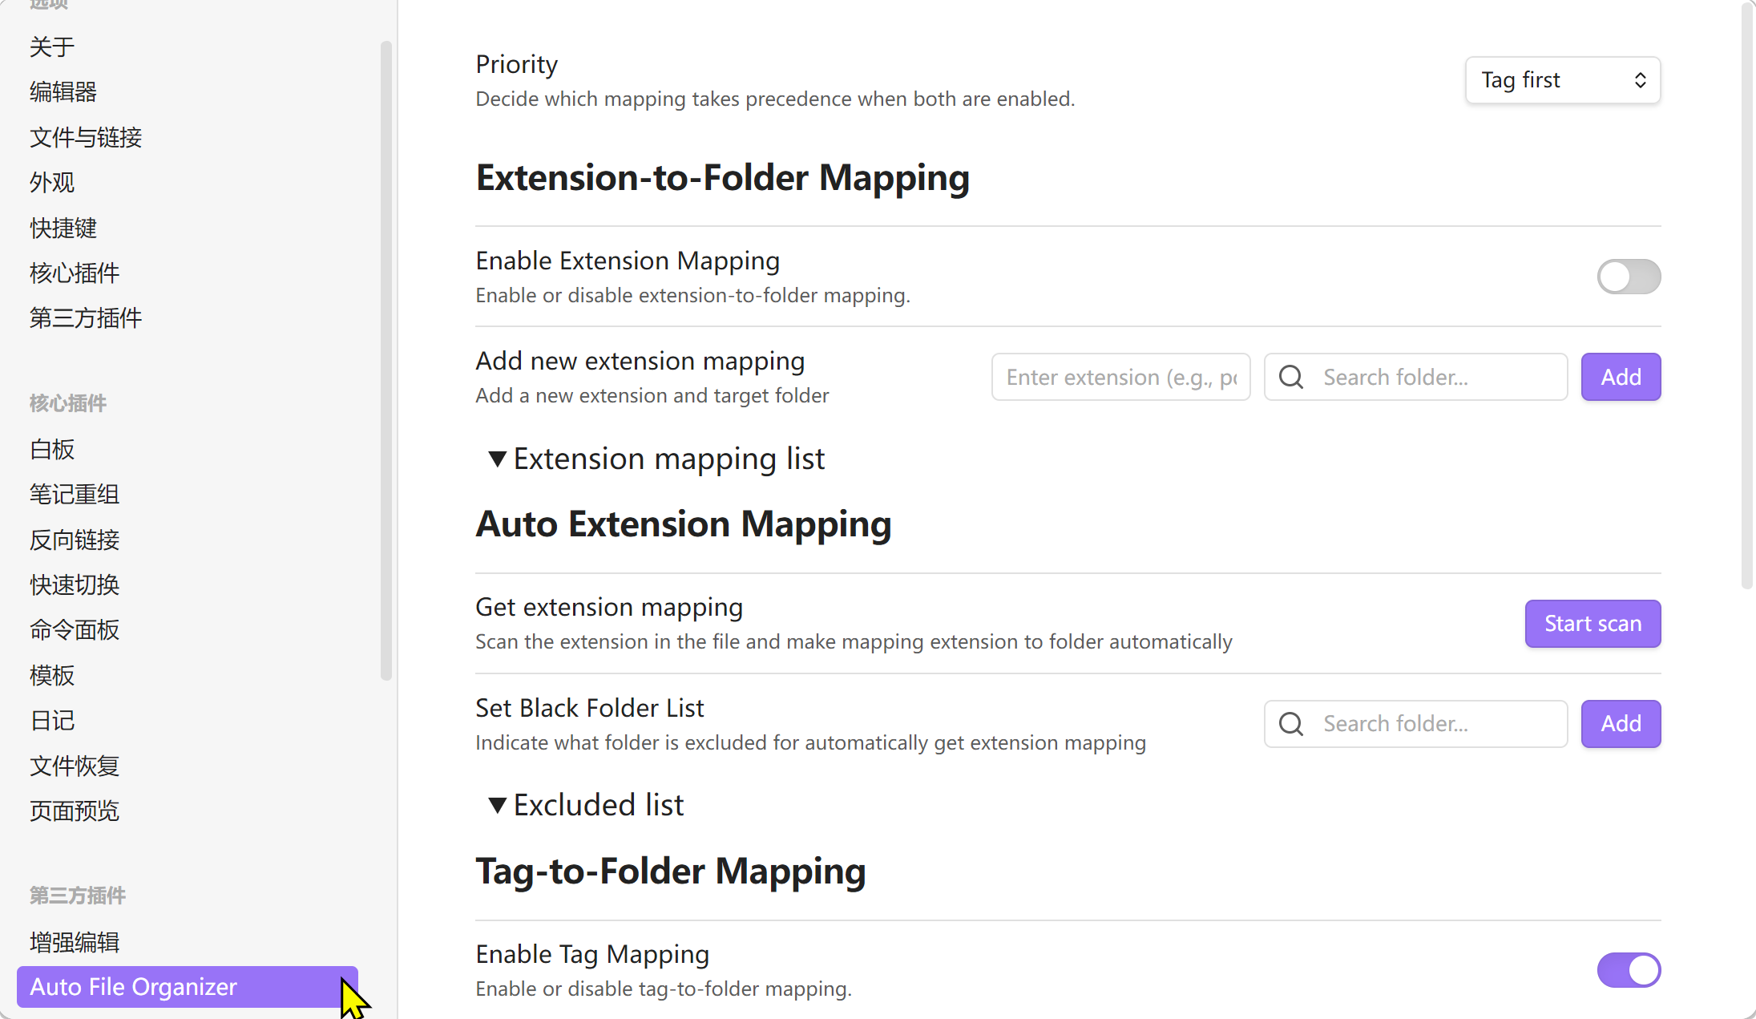This screenshot has height=1019, width=1756.
Task: Open the 编辑器 settings tab
Action: pyautogui.click(x=63, y=92)
